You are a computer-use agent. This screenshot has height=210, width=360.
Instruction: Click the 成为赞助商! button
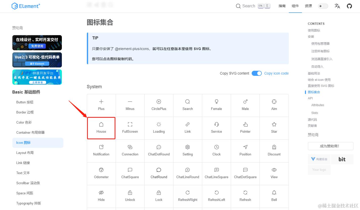[330, 146]
